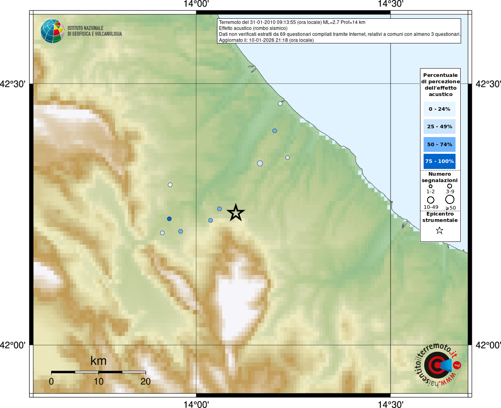This screenshot has width=501, height=408.
Task: Click the ≥50 reports circle in legend
Action: point(450,199)
